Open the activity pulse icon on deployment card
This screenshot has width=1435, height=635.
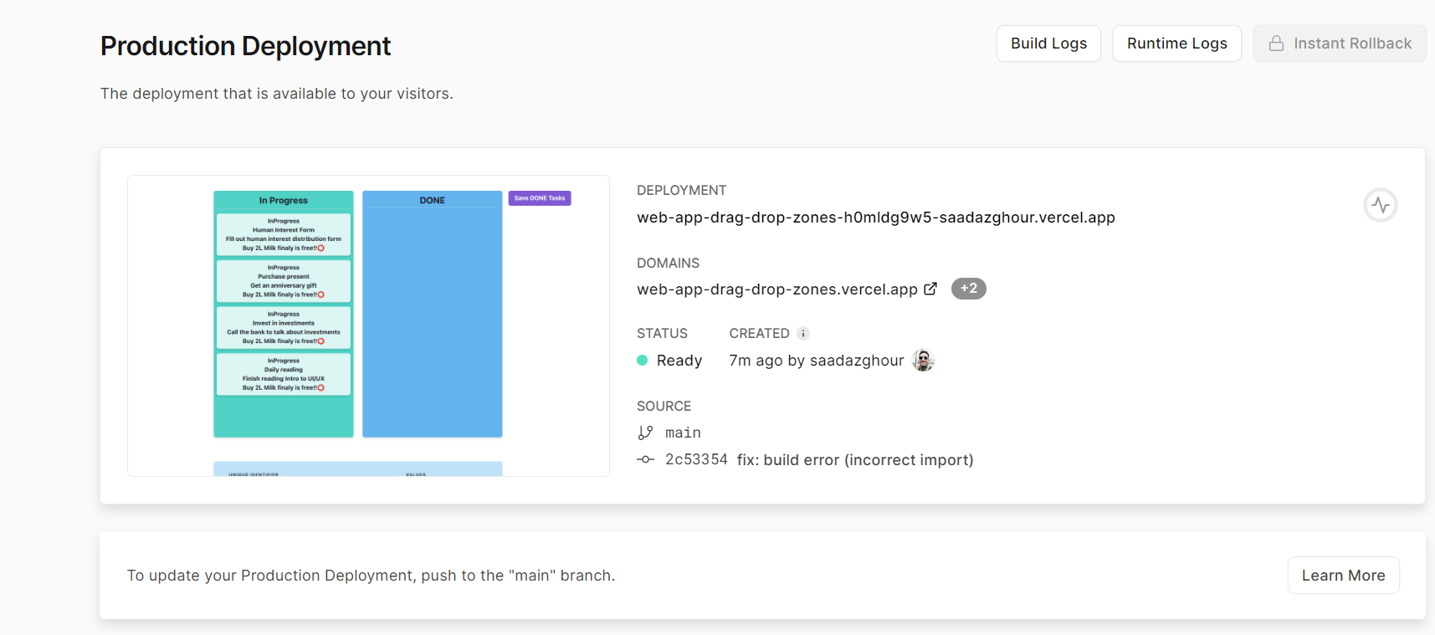click(1381, 205)
